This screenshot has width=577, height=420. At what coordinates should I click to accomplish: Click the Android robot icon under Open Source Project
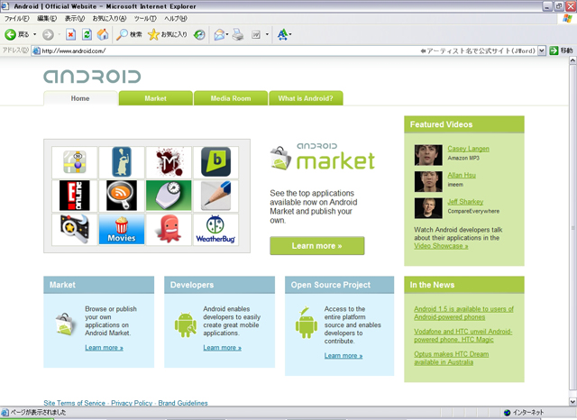pyautogui.click(x=306, y=323)
